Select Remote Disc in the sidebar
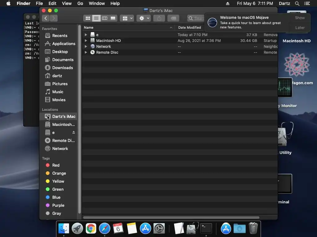317x237 pixels. click(59, 141)
